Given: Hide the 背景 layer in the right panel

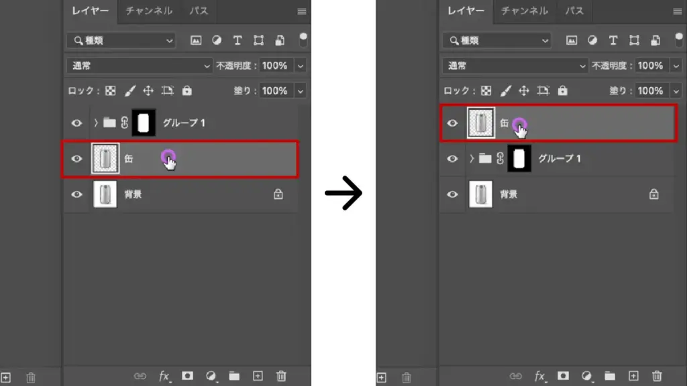Looking at the screenshot, I should coord(453,194).
